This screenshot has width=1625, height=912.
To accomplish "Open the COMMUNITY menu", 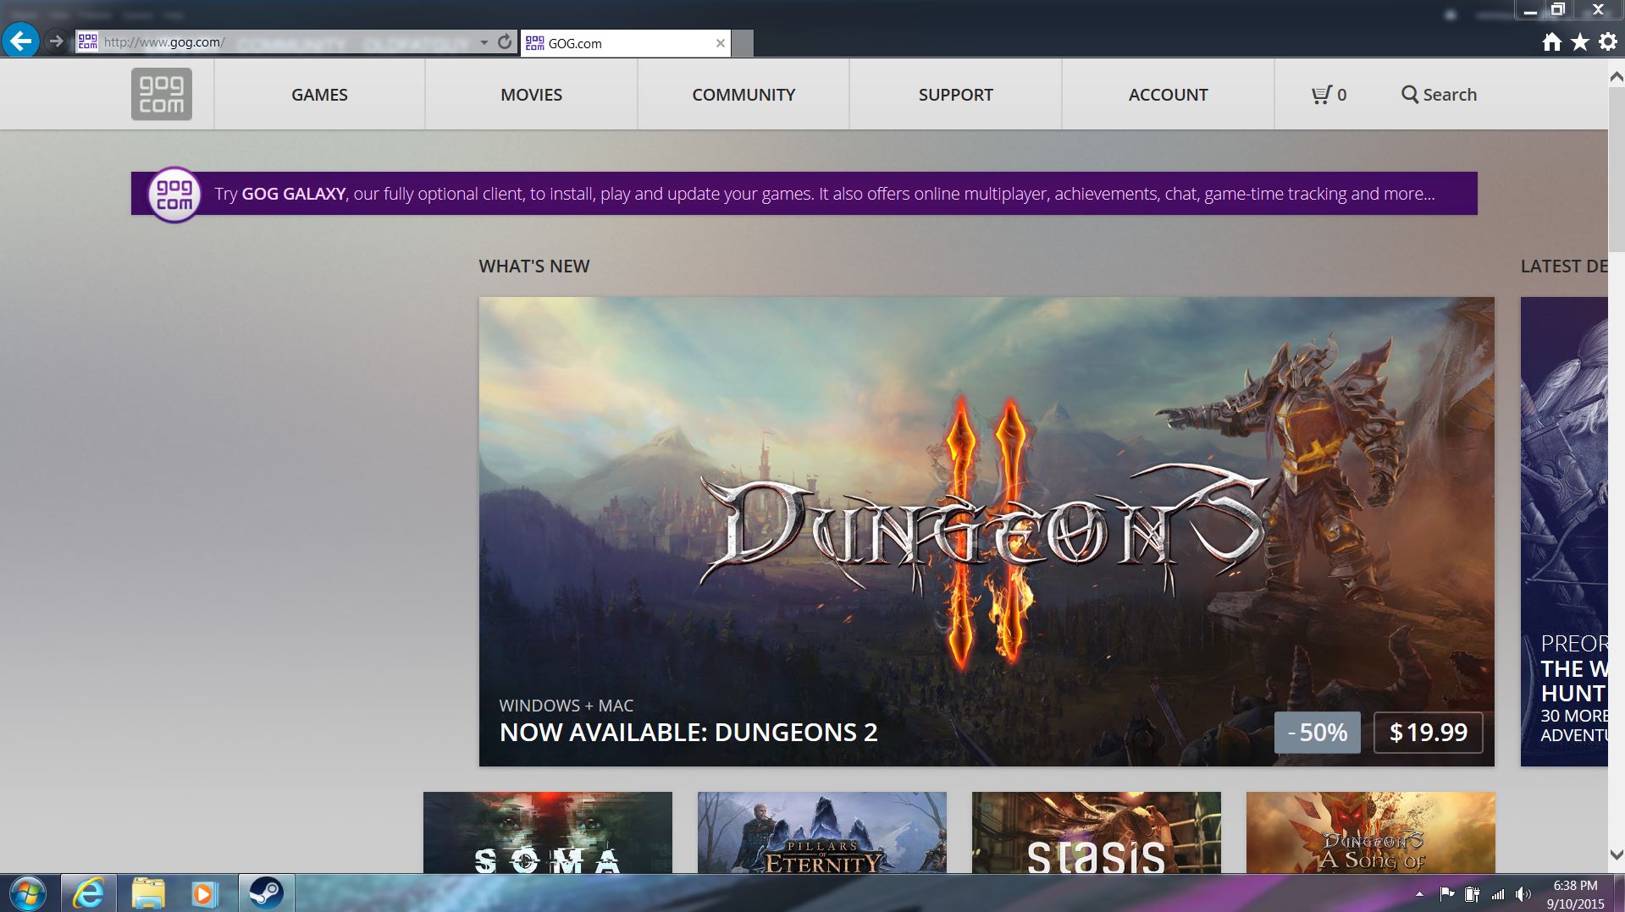I will point(743,95).
